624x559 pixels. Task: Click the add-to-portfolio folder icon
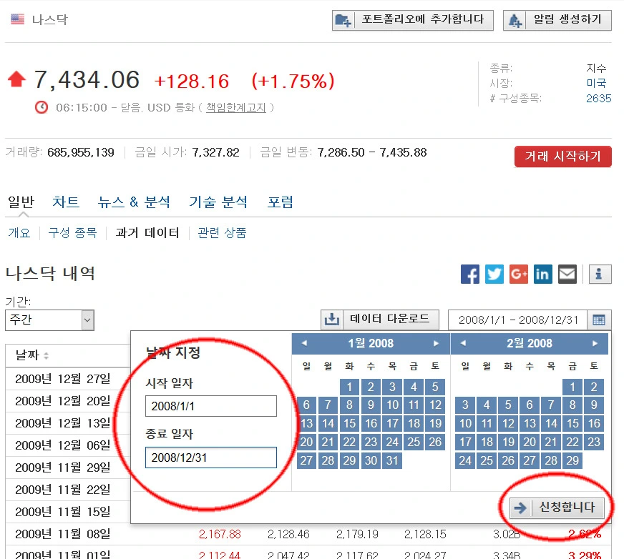pyautogui.click(x=342, y=20)
